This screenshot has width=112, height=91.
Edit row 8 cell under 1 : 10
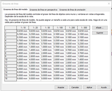[23, 53]
